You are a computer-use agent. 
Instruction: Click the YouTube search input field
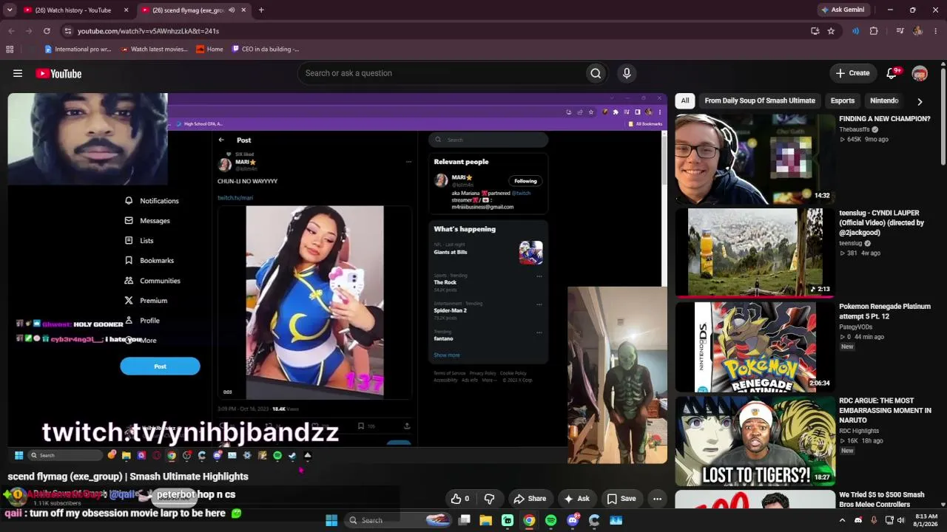[x=441, y=73]
